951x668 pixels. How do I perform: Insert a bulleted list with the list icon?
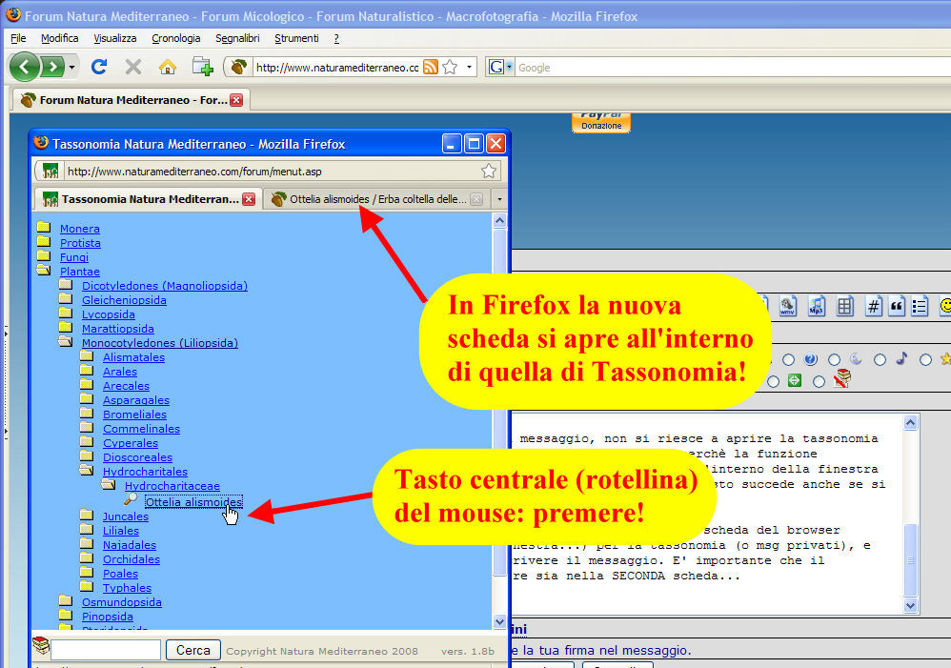tap(920, 306)
